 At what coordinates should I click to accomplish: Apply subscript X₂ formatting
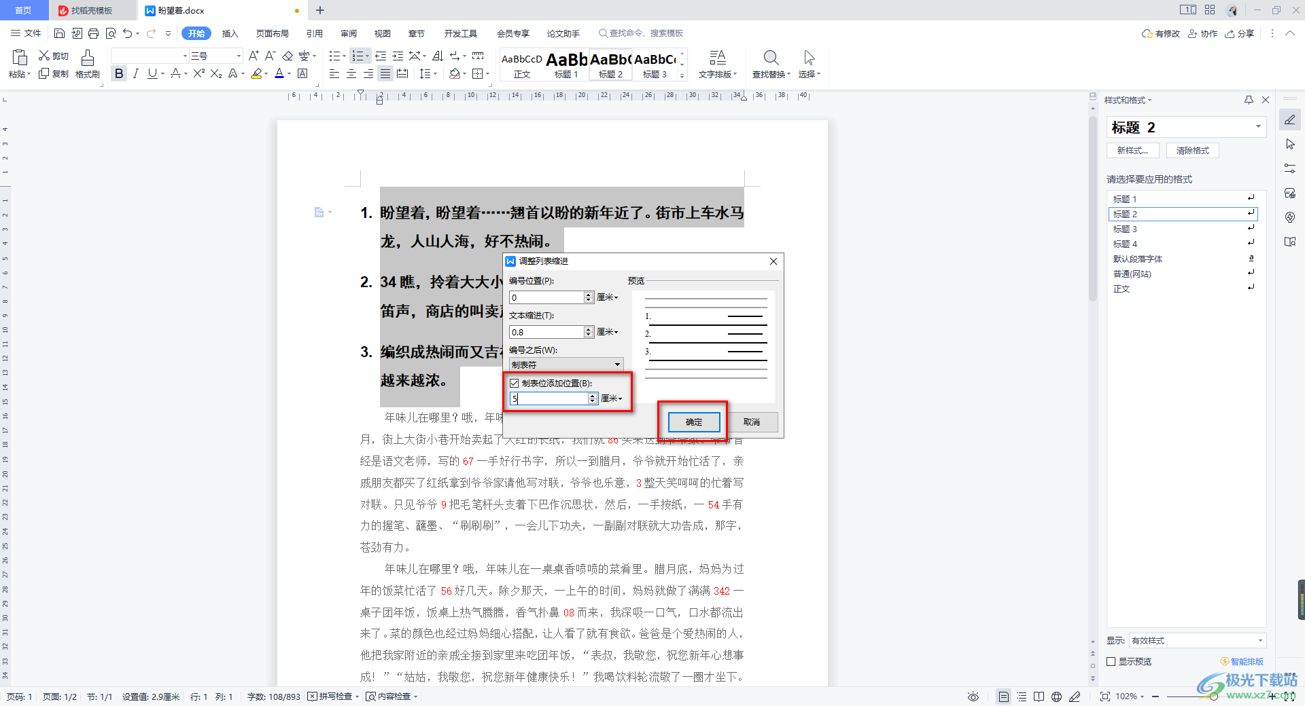(x=216, y=73)
